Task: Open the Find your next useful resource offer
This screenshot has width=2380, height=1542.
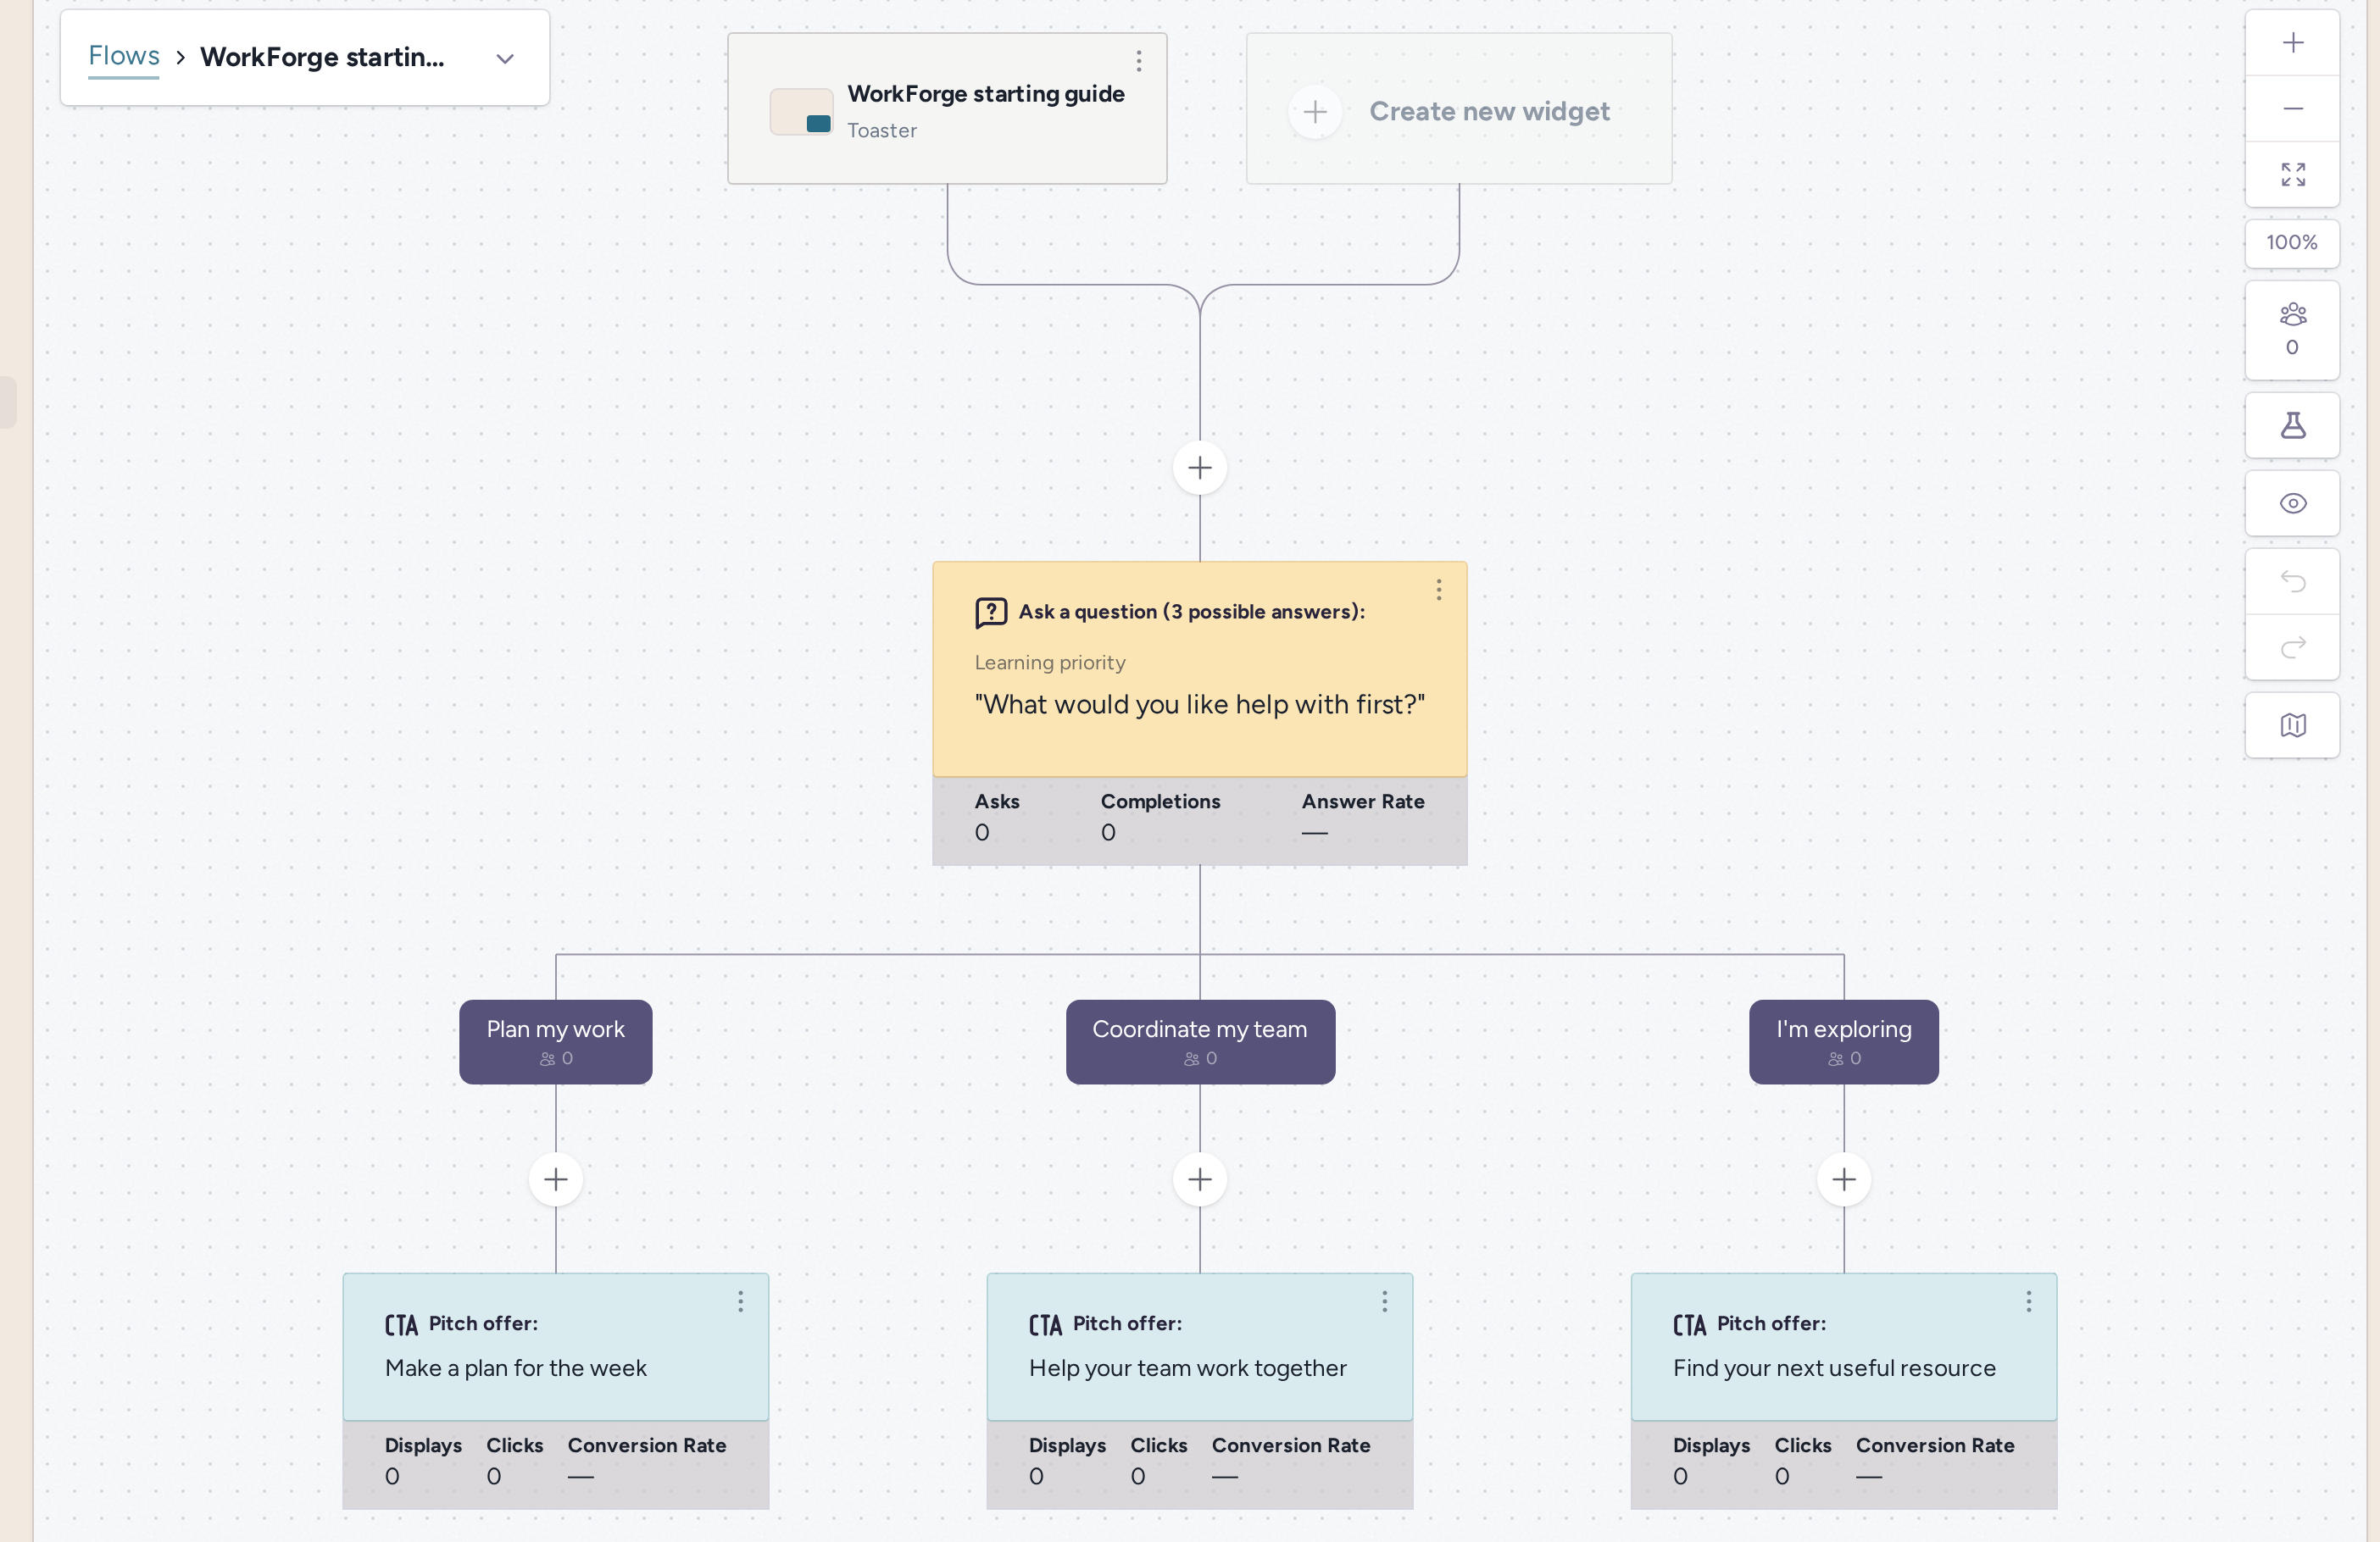Action: tap(1843, 1346)
